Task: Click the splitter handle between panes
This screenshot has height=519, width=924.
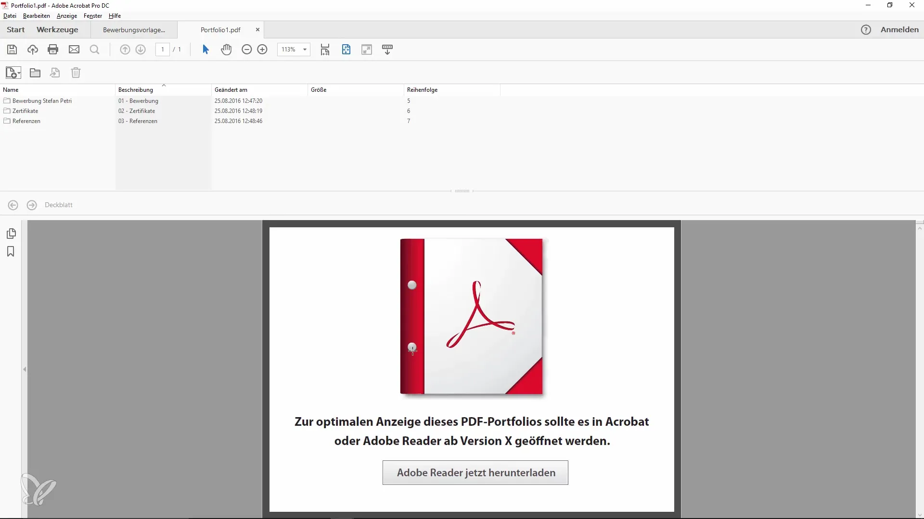Action: (462, 191)
